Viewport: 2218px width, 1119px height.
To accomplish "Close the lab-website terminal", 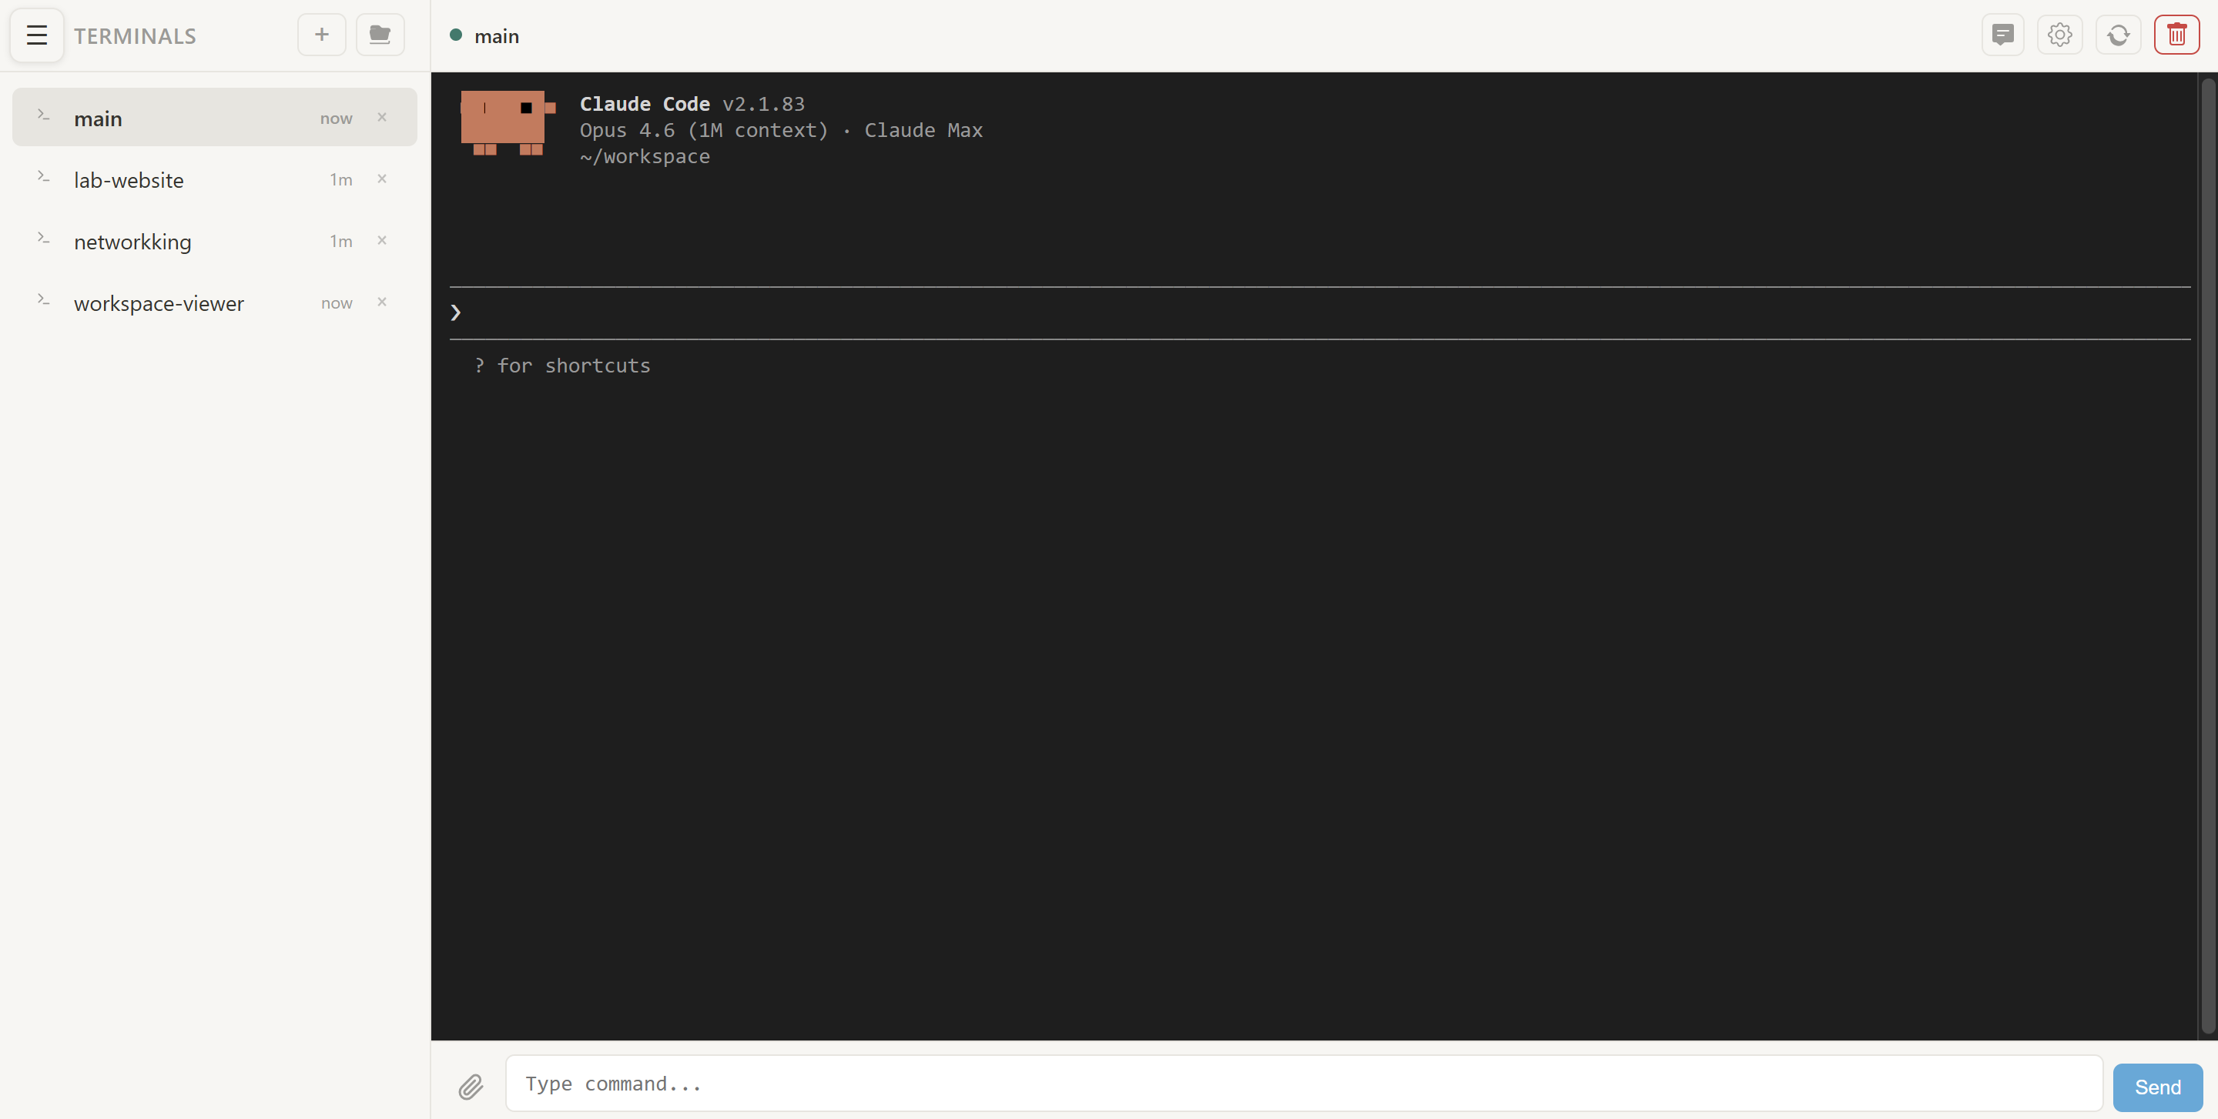I will 381,179.
